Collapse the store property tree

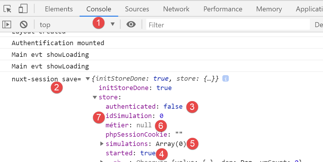pyautogui.click(x=95, y=97)
